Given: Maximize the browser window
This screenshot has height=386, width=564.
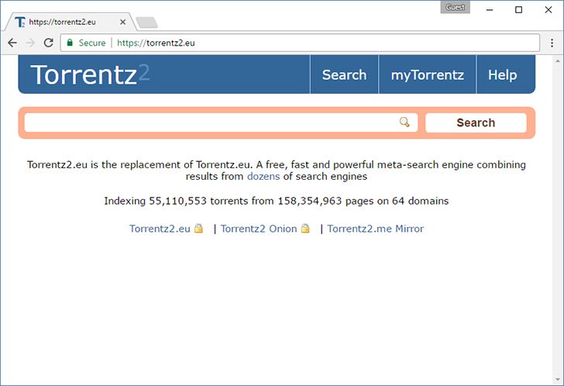Looking at the screenshot, I should click(519, 10).
